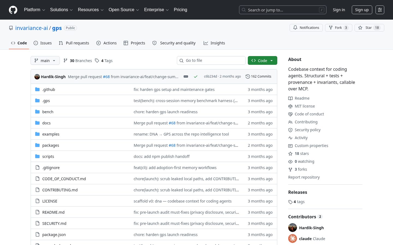Screen dimensions: 393x245
Task: Click the LICENSE file icon
Action: click(37, 201)
